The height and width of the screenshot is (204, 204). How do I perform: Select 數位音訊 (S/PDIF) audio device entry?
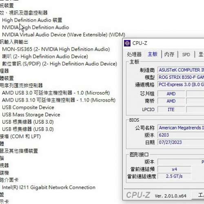(x=60, y=64)
